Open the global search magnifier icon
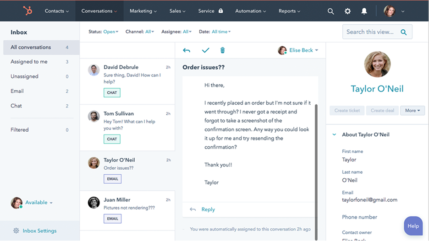The width and height of the screenshot is (429, 241). tap(330, 11)
